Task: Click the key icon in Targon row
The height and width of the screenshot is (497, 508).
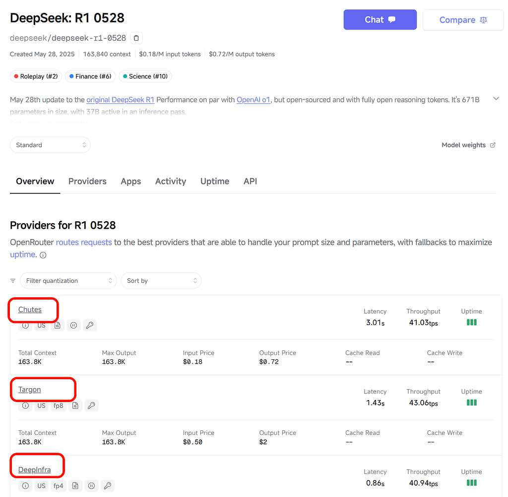Action: 92,406
